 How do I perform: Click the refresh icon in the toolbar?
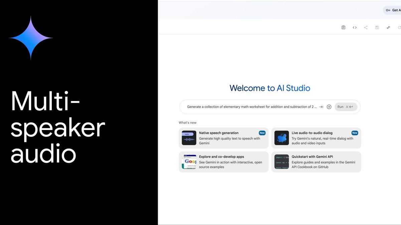399,27
